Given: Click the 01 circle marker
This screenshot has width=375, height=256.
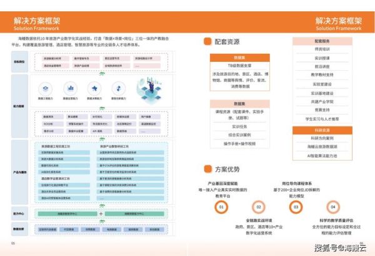Looking at the screenshot, I should [x=221, y=207].
